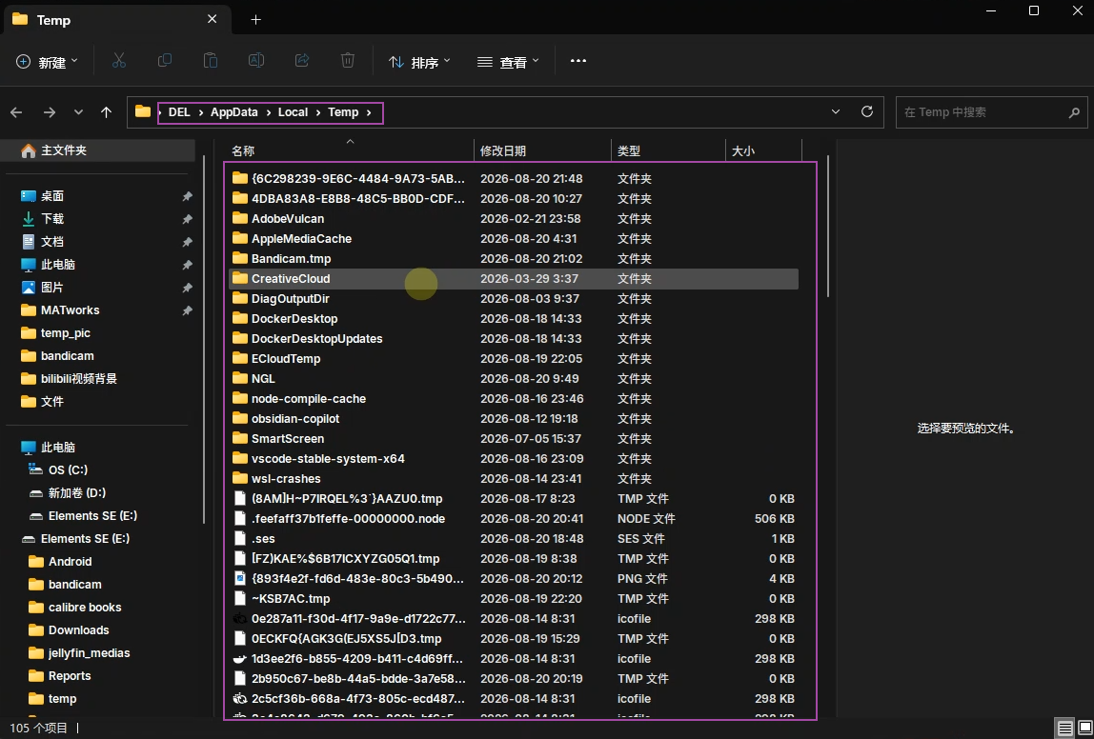
Task: Click the Cut scissors icon
Action: pyautogui.click(x=118, y=61)
